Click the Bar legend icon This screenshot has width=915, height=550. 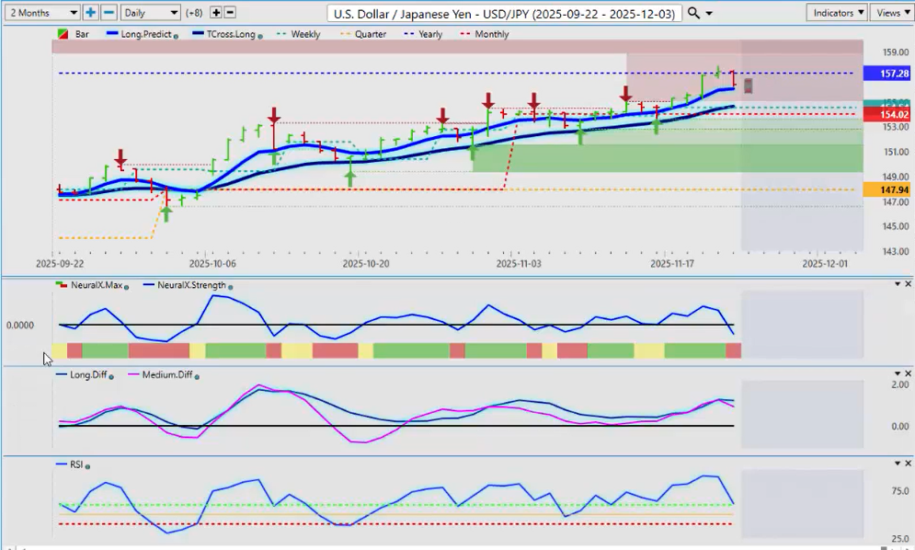pyautogui.click(x=63, y=34)
